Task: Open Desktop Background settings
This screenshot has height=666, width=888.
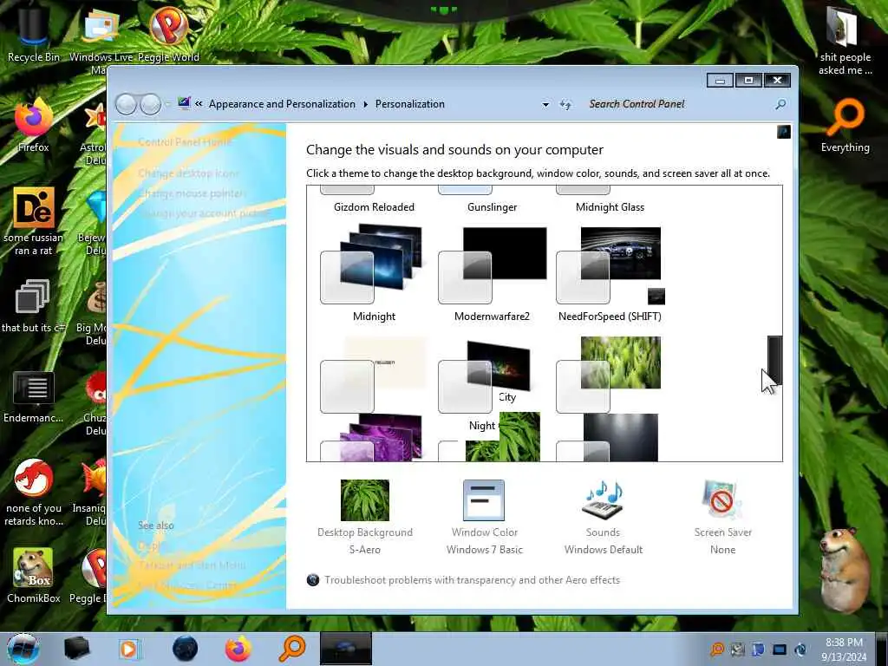Action: pyautogui.click(x=365, y=517)
